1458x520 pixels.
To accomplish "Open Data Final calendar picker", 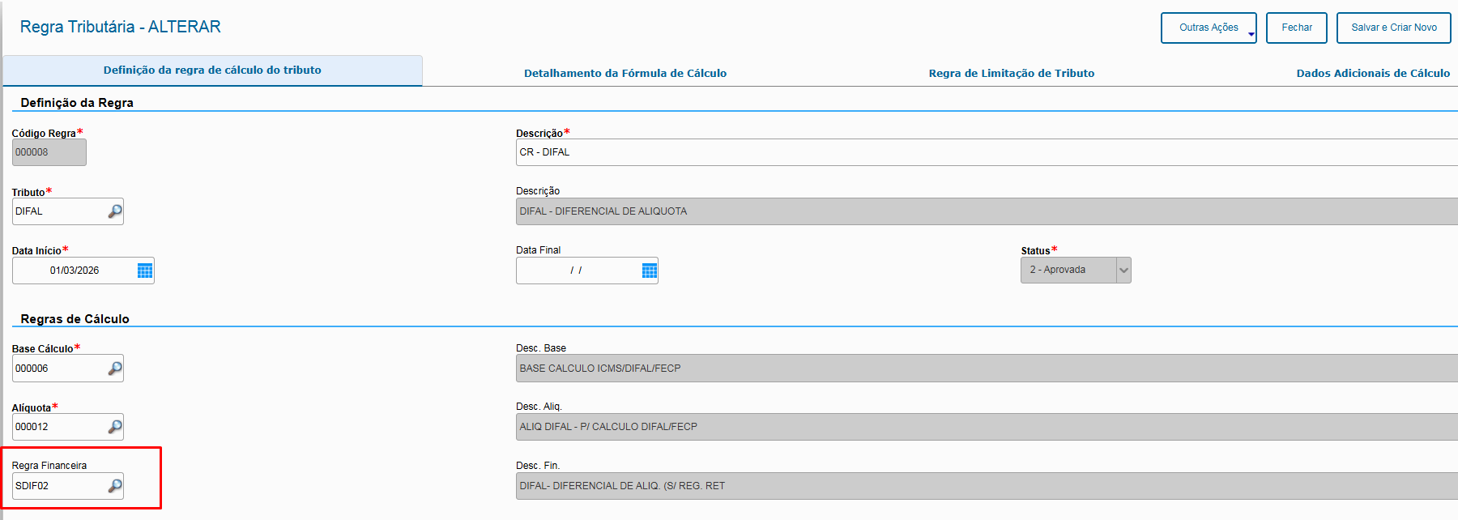I will tap(649, 271).
